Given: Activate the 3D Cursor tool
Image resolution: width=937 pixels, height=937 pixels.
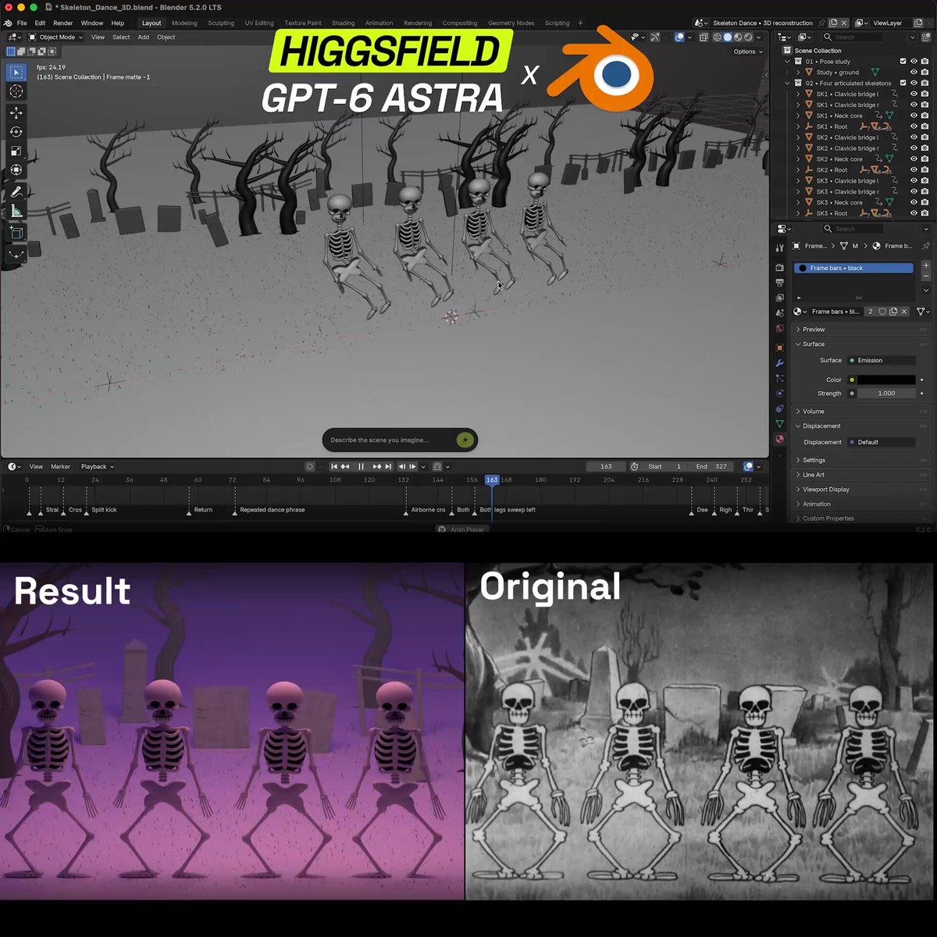Looking at the screenshot, I should tap(16, 92).
